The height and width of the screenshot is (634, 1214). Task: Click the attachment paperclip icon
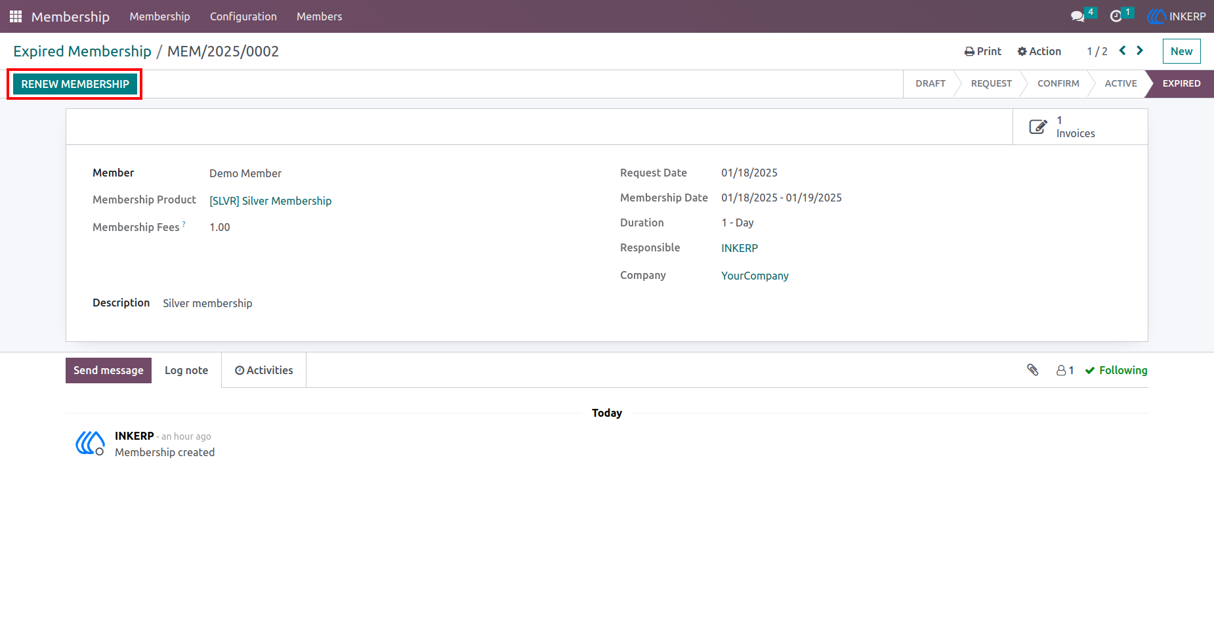pos(1032,370)
